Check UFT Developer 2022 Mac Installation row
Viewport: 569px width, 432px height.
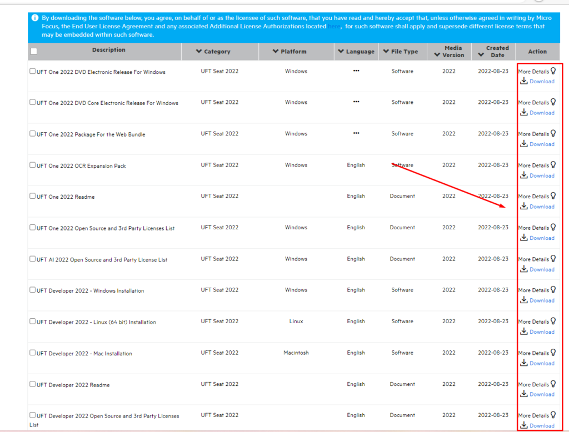[33, 352]
